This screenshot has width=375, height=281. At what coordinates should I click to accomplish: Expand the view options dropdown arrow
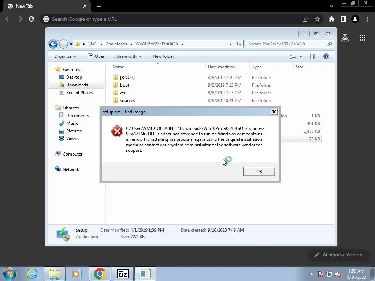coord(301,56)
